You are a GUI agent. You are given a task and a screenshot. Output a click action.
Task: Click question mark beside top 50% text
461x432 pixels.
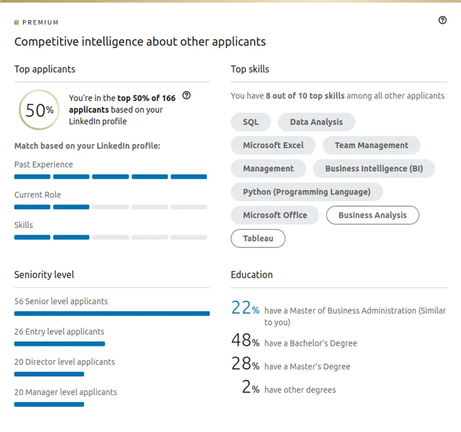click(186, 95)
